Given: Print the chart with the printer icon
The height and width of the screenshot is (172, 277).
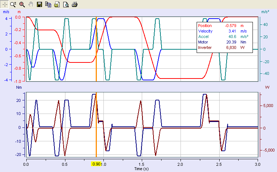Looking at the screenshot, I should (74, 4).
